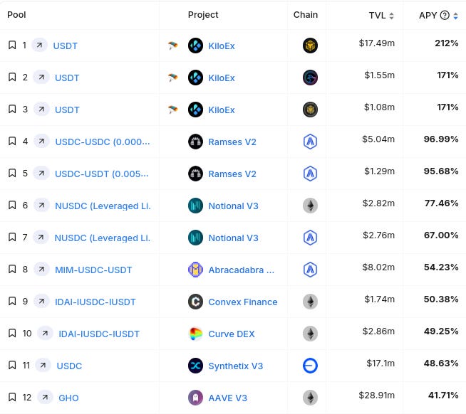Open external link arrow for row 6
Screen dimensions: 466x414
coord(41,205)
